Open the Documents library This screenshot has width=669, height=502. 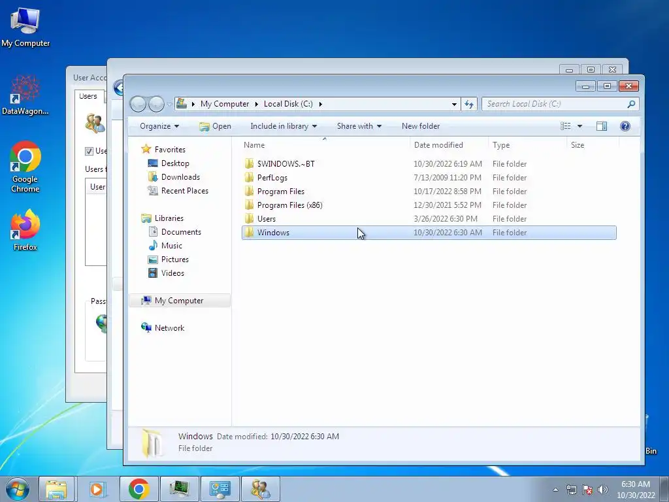[181, 232]
